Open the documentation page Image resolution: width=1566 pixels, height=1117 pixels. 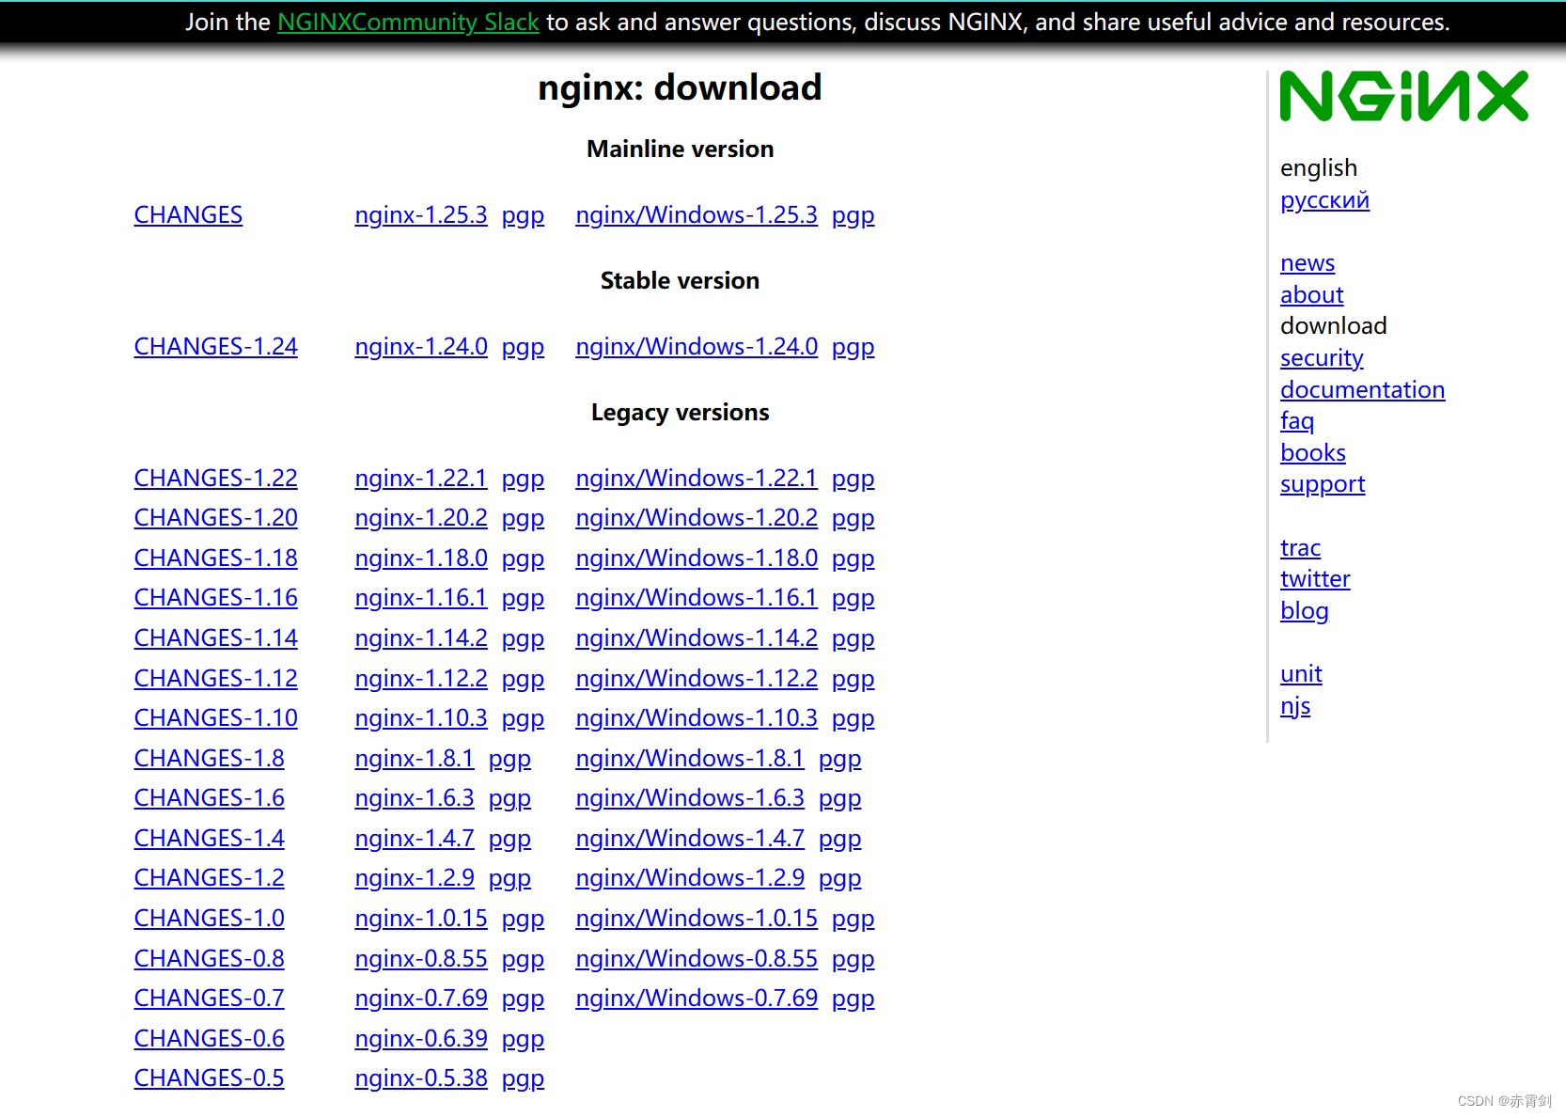(x=1362, y=389)
